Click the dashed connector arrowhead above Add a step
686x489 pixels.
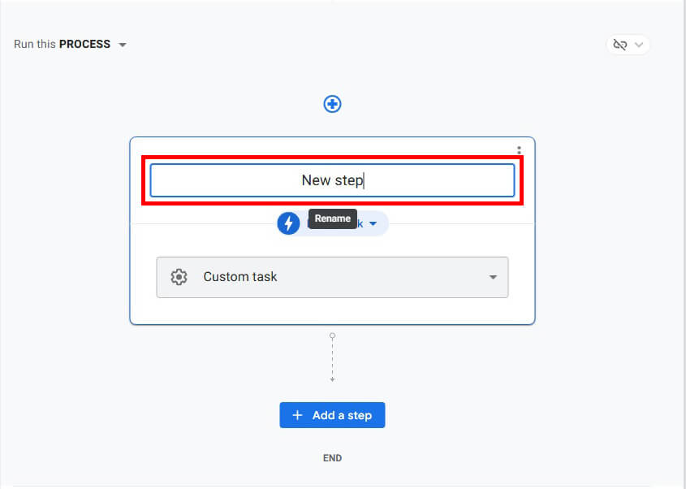pos(332,379)
